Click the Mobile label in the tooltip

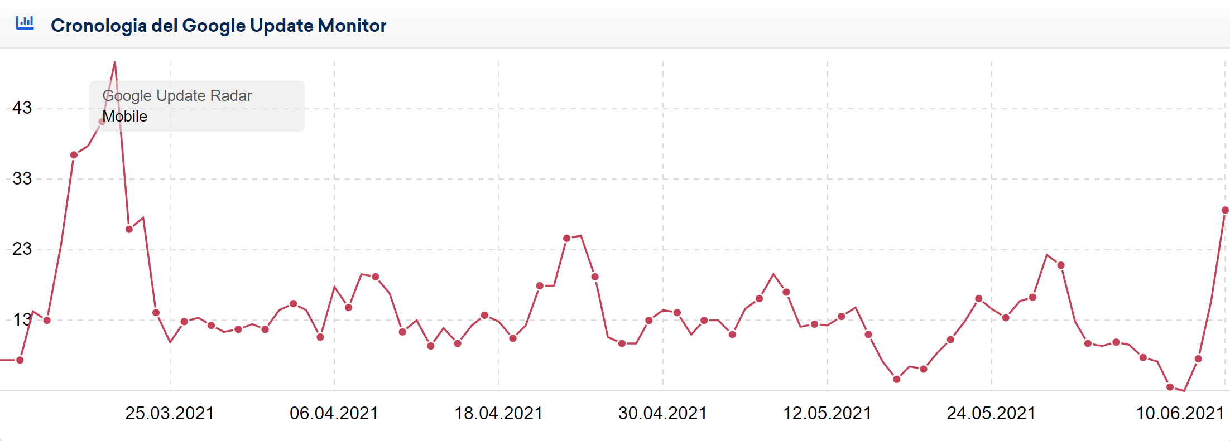[124, 117]
